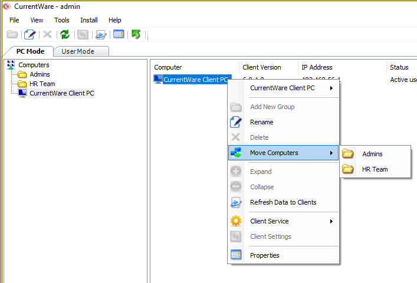The width and height of the screenshot is (417, 283).
Task: Switch to the User Mode tab
Action: click(x=78, y=51)
